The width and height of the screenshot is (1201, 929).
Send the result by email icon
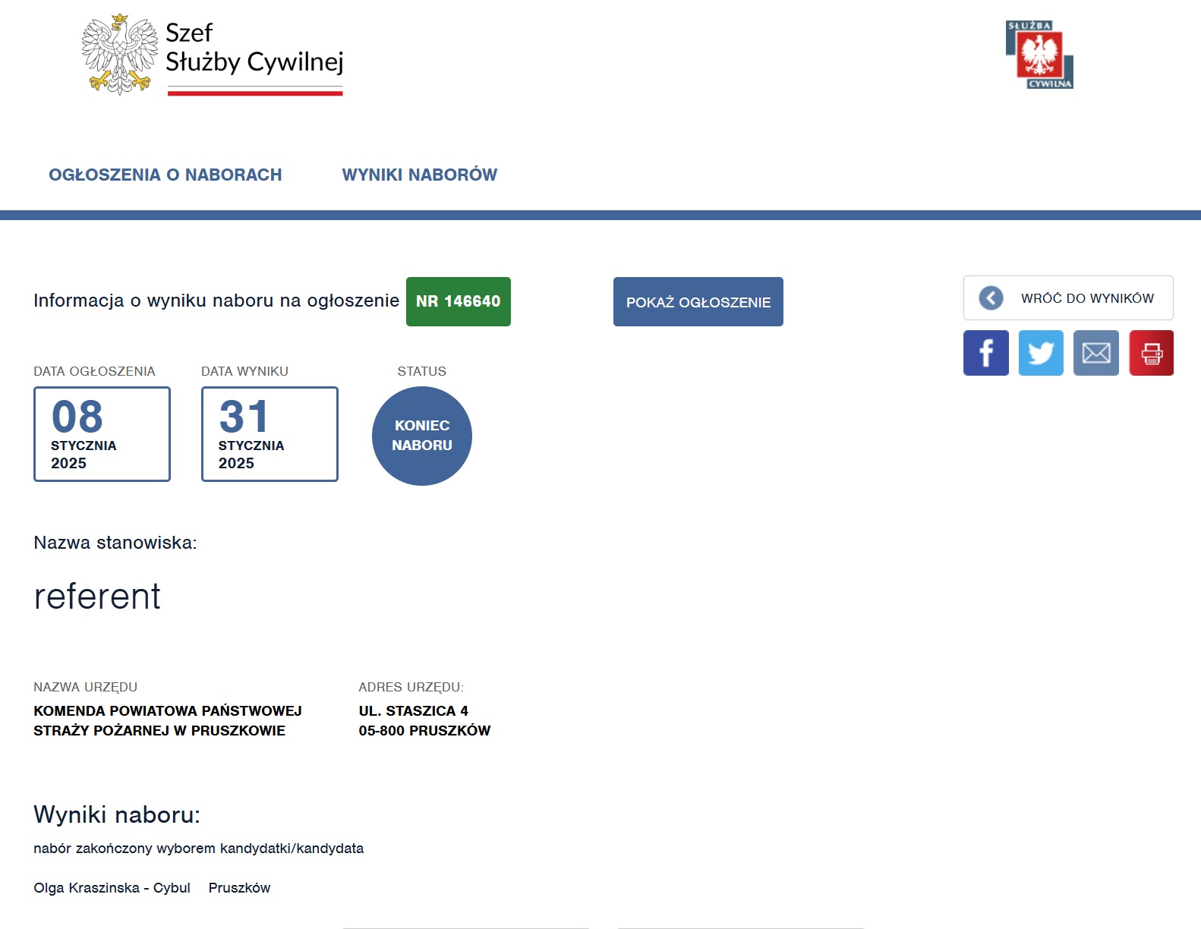click(1095, 353)
